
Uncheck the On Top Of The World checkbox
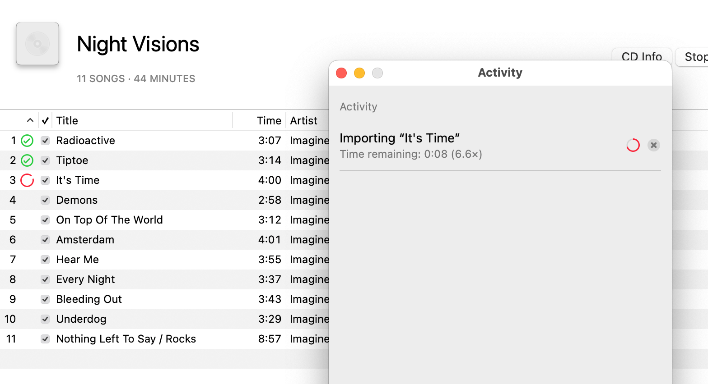tap(45, 220)
